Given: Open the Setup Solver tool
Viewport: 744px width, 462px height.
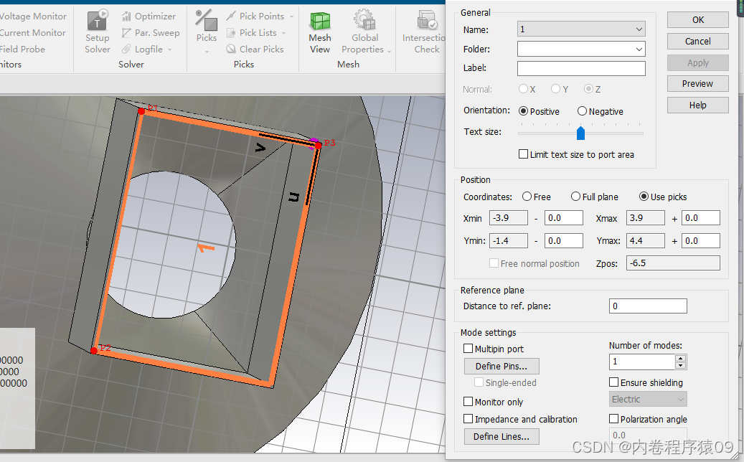Looking at the screenshot, I should tap(98, 32).
